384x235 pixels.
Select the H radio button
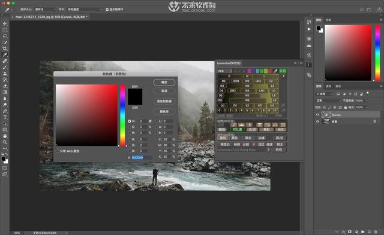click(130, 121)
